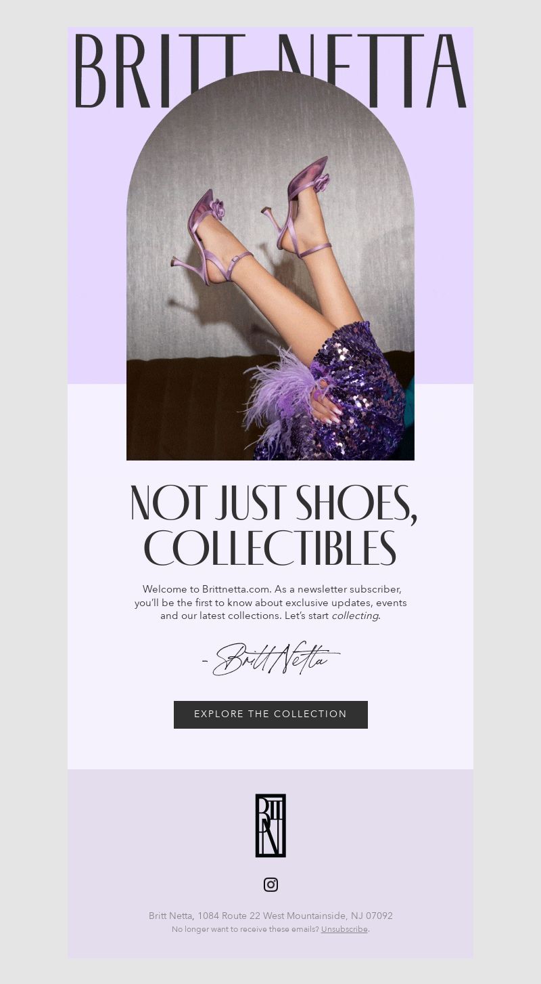Image resolution: width=541 pixels, height=984 pixels.
Task: Click the Mountainside, NJ address line
Action: tap(270, 916)
